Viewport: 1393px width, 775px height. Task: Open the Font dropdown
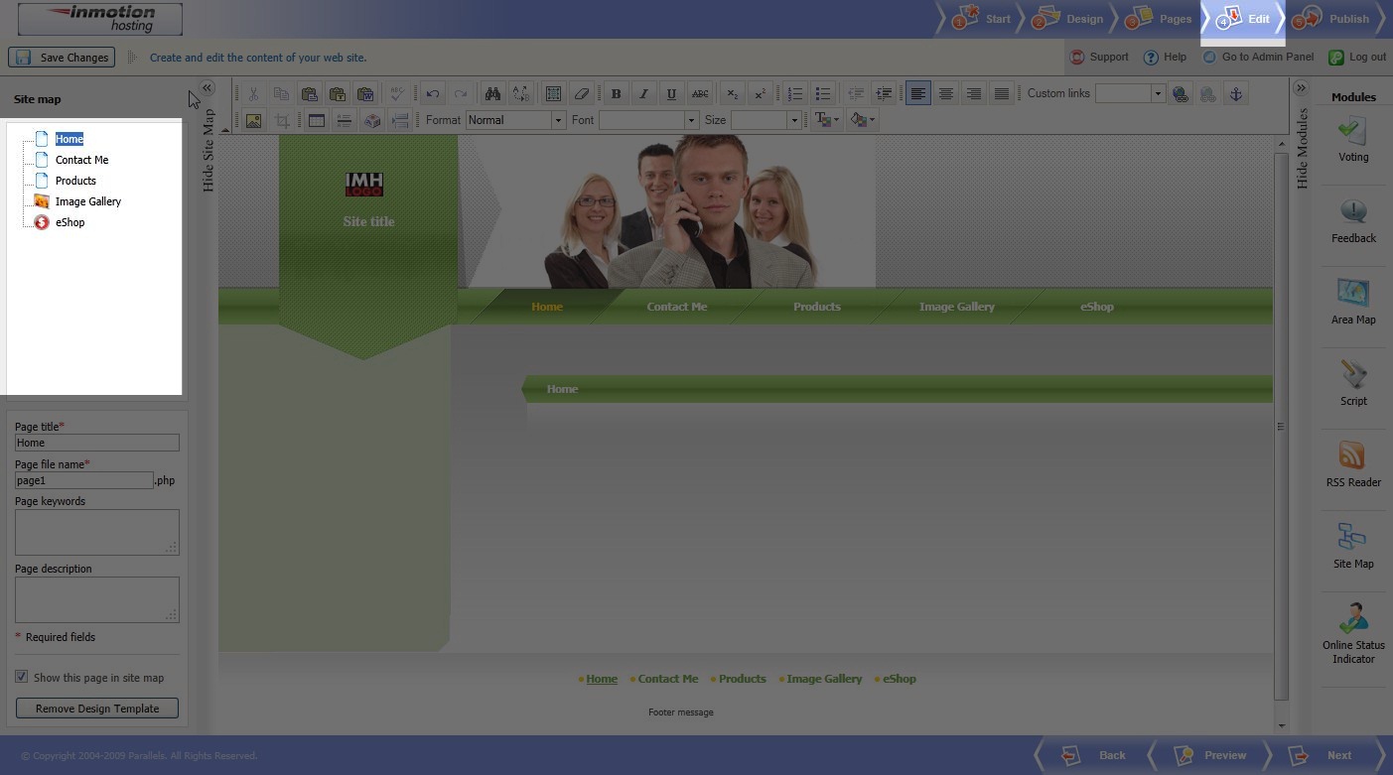(648, 120)
